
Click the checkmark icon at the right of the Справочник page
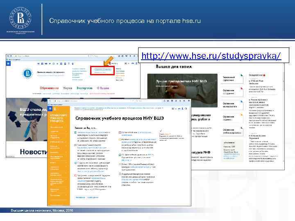click(161, 131)
